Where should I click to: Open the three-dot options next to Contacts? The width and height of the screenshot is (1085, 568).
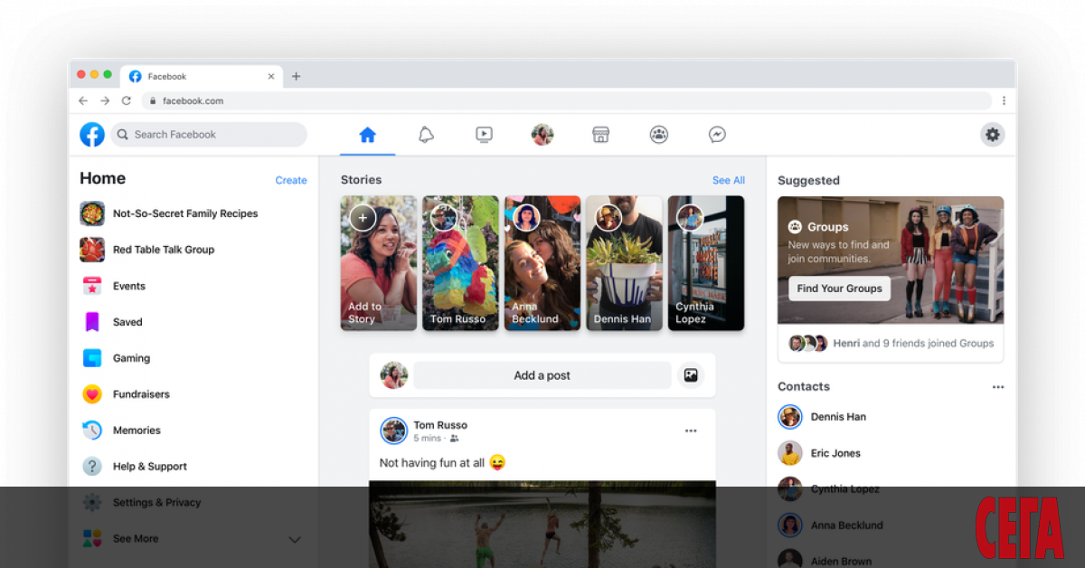(x=997, y=387)
